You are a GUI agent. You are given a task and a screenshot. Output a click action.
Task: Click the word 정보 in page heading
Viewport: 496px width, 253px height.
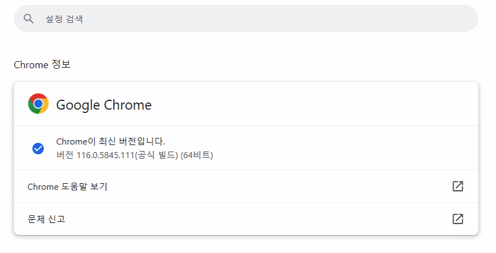point(61,65)
